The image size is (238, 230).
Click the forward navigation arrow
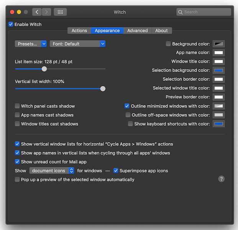coord(46,12)
